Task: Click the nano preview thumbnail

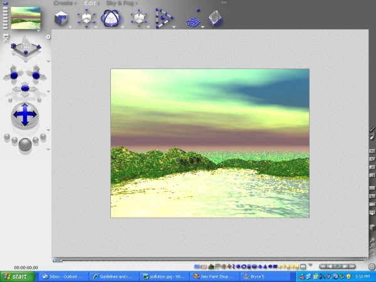Action: [26, 18]
